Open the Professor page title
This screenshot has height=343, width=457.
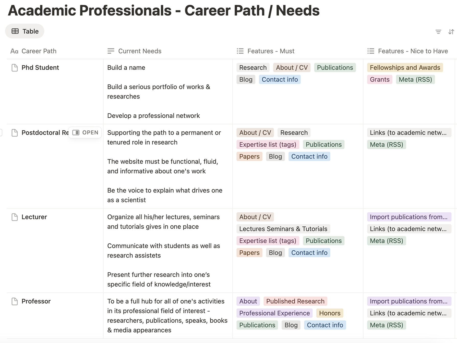(x=36, y=301)
